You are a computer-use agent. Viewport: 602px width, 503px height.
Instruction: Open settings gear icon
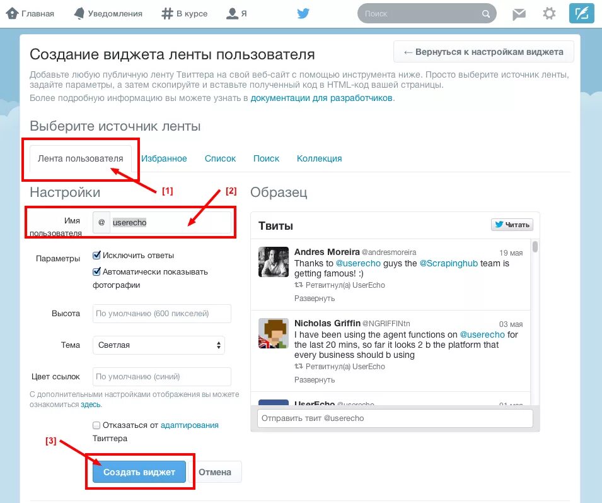[549, 14]
